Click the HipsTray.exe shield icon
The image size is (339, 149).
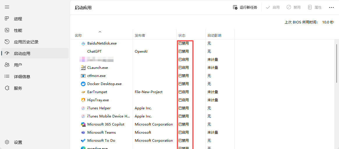(83, 100)
